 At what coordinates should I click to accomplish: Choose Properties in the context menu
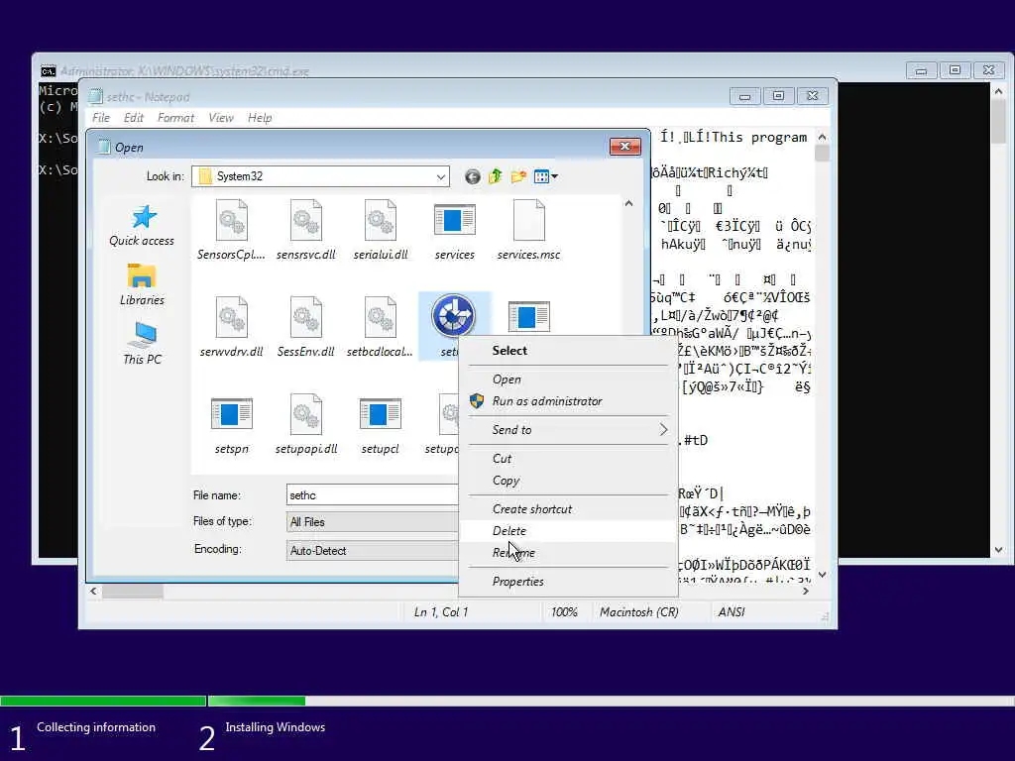(568, 581)
